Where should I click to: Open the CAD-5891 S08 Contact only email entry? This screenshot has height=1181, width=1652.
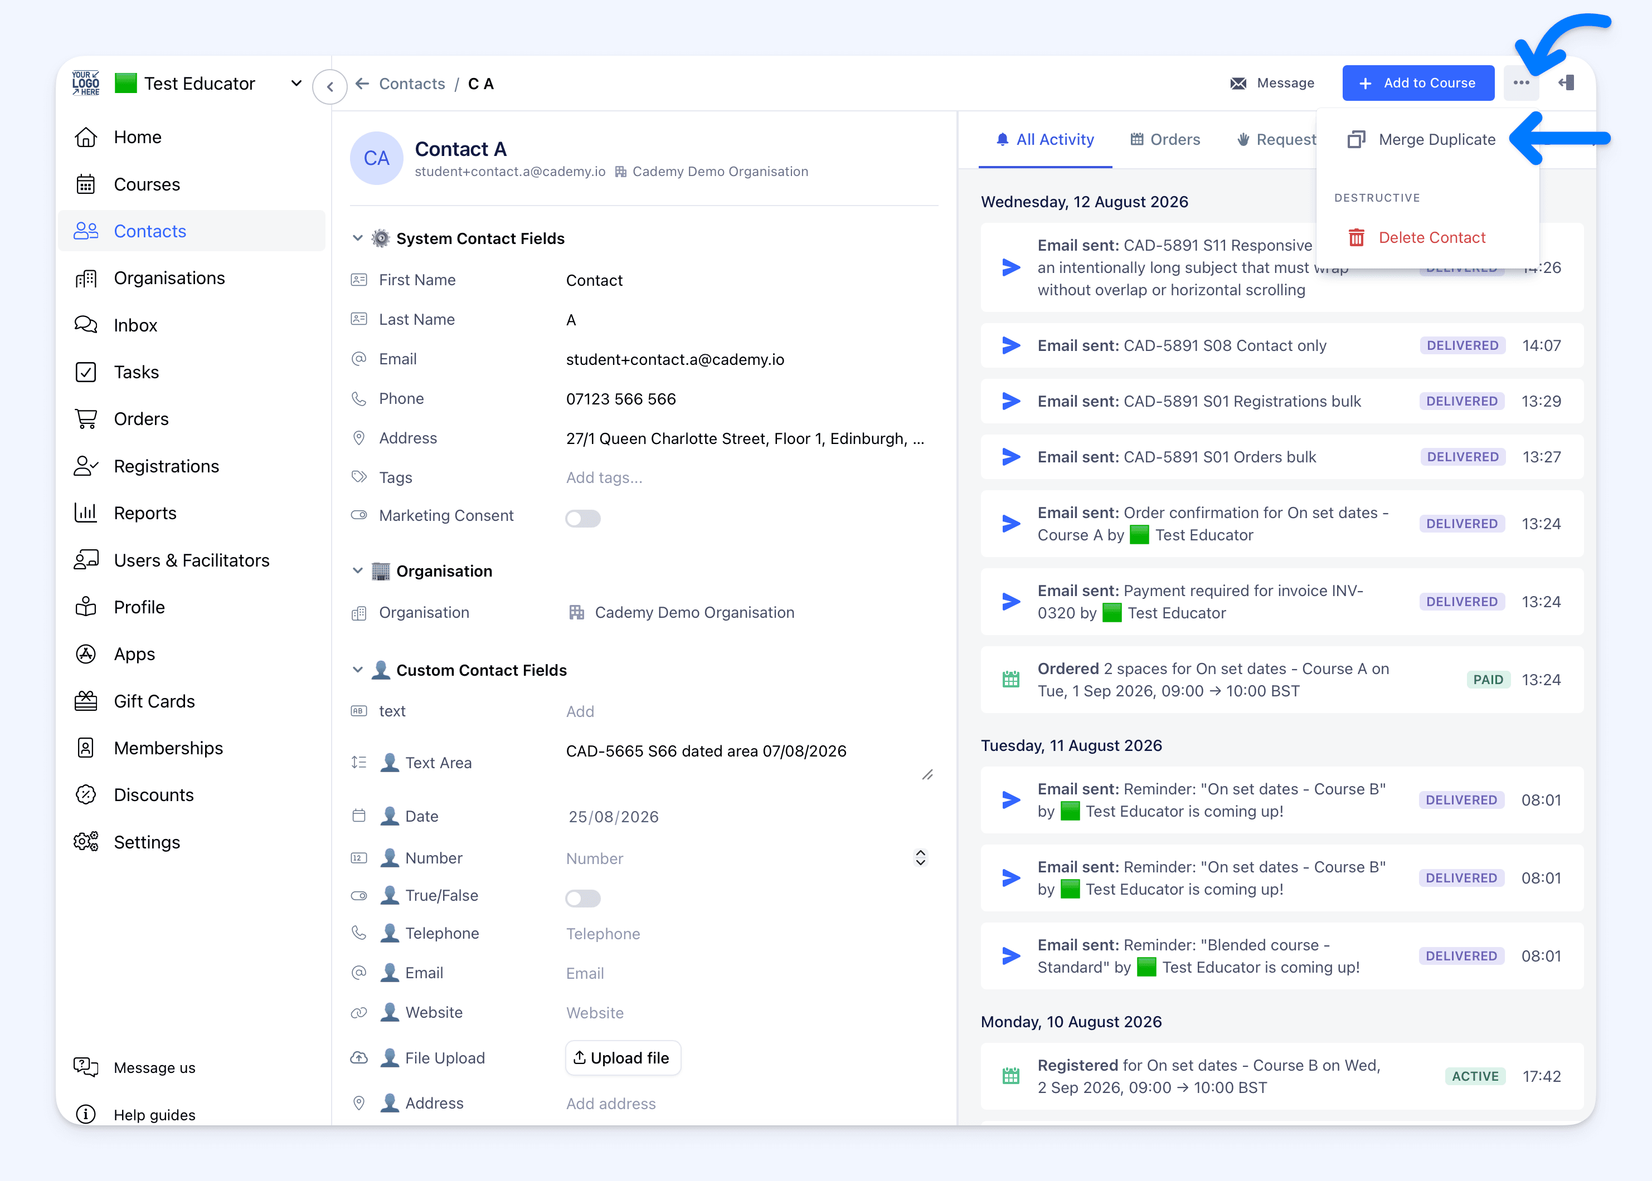pos(1282,345)
